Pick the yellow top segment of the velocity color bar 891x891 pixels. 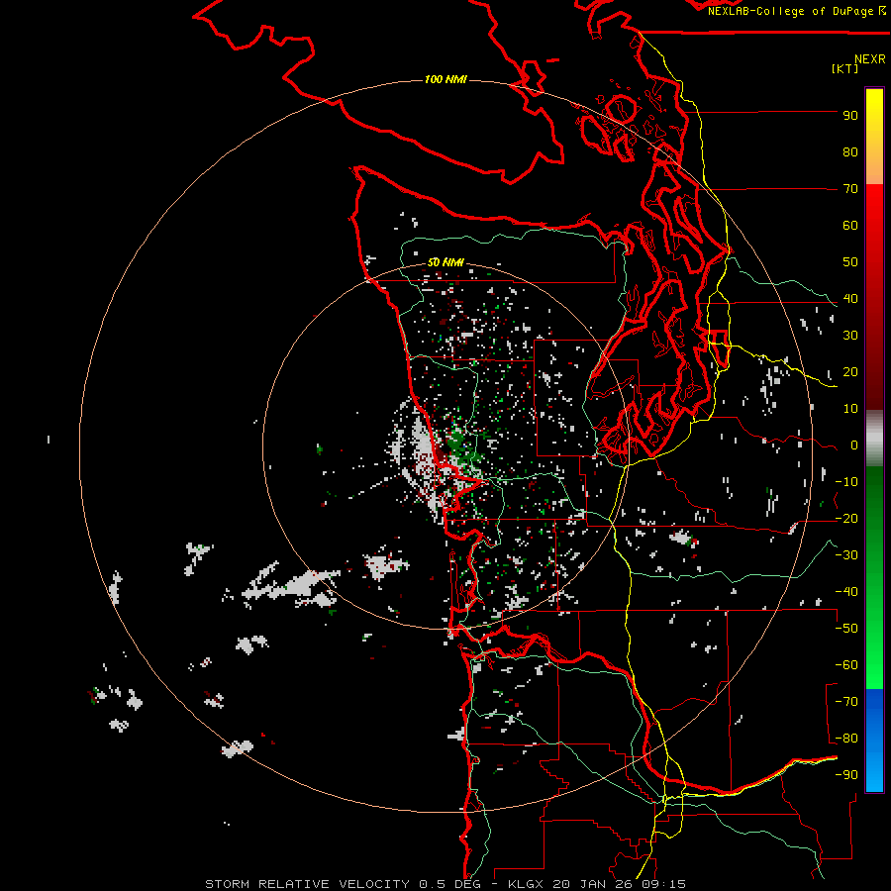tap(874, 137)
